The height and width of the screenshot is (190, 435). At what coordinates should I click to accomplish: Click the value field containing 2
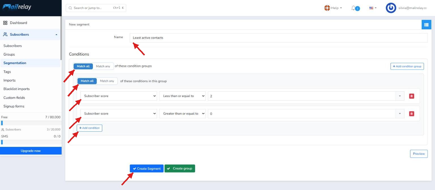(x=302, y=96)
